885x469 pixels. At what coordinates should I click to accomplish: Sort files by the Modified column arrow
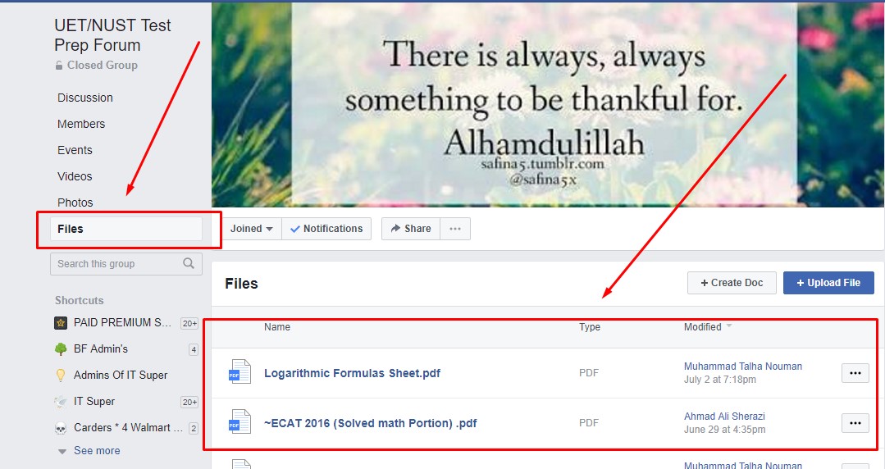728,326
